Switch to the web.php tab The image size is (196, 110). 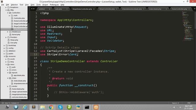pos(58,9)
